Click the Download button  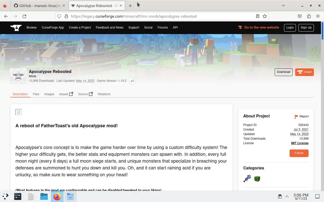[x=283, y=72]
